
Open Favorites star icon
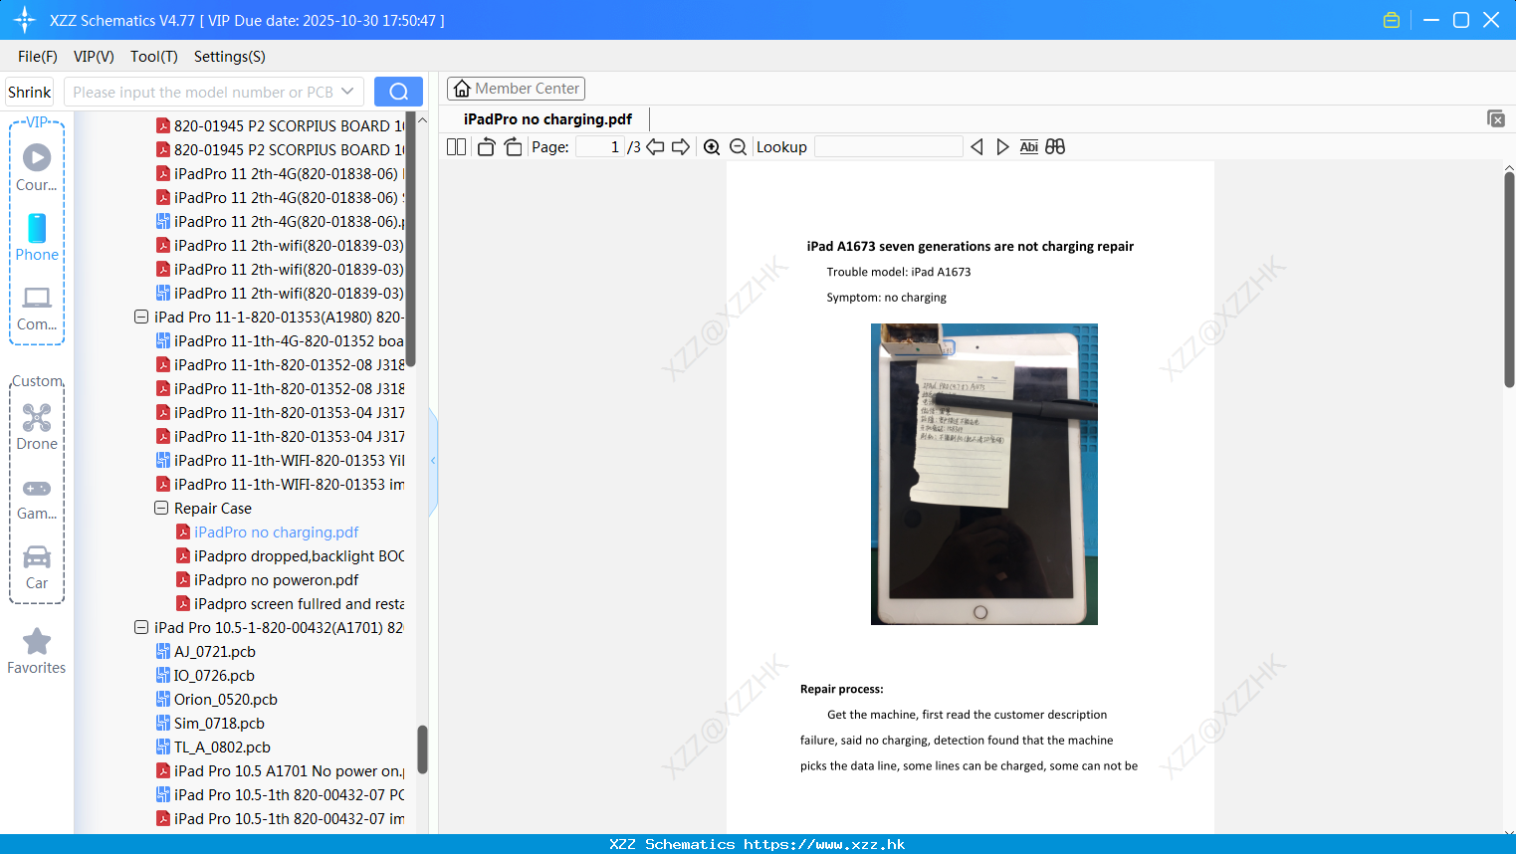(37, 652)
